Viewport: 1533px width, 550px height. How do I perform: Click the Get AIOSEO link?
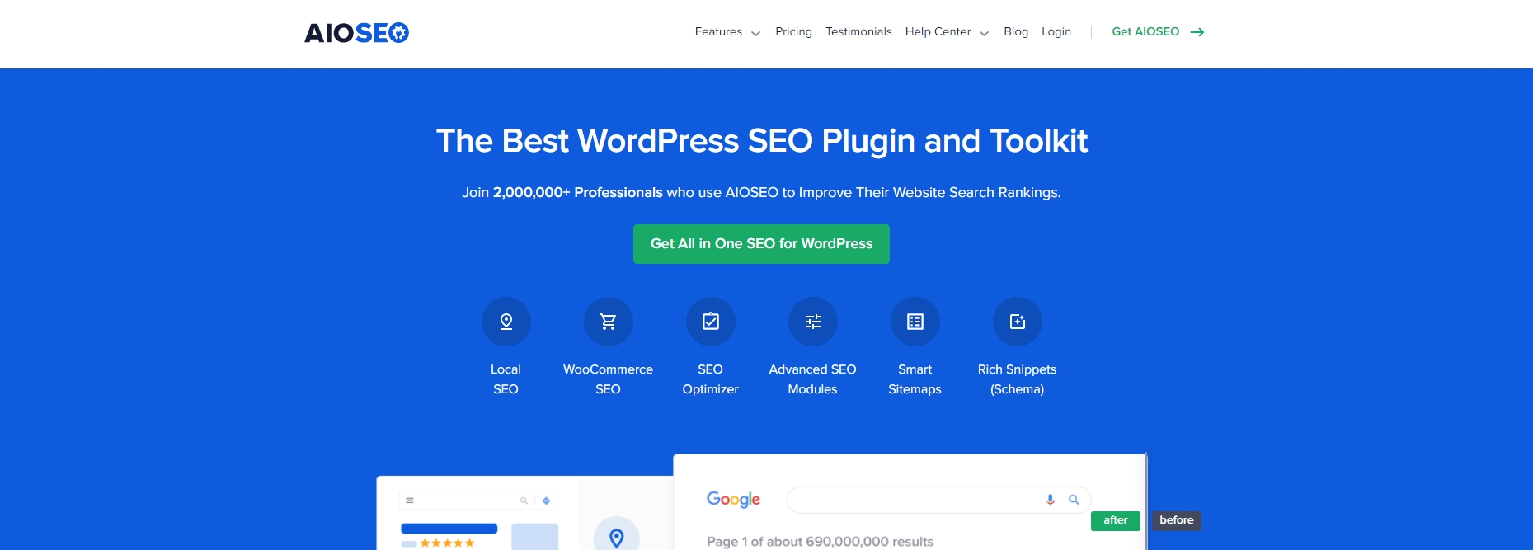1145,32
